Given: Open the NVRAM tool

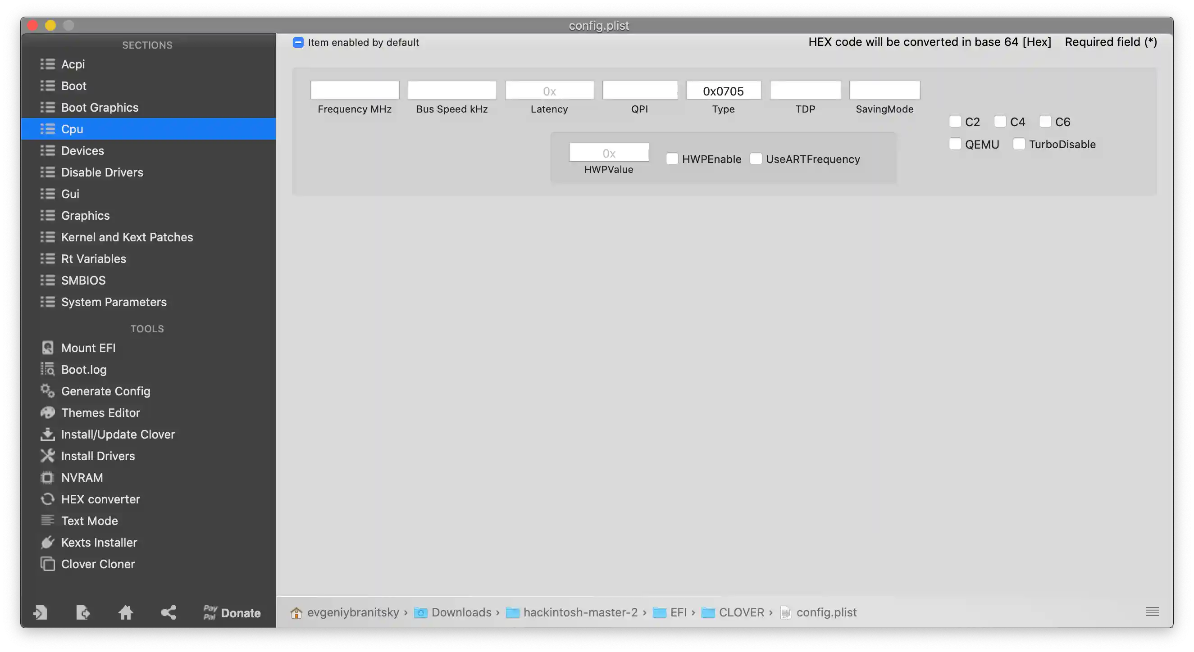Looking at the screenshot, I should pos(82,477).
